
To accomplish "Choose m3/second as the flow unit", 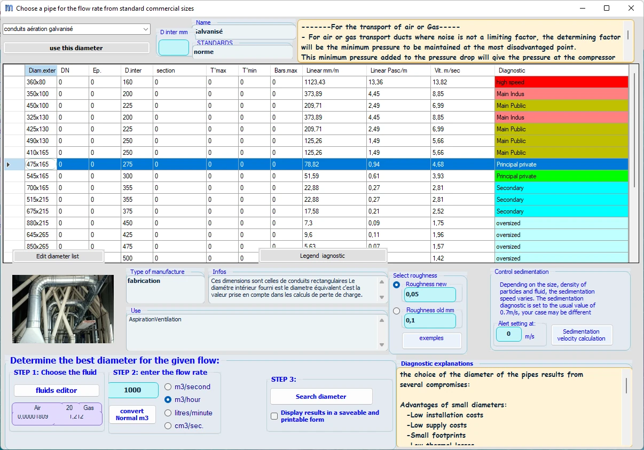I will click(168, 387).
